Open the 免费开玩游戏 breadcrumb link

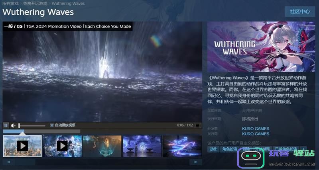tap(35, 4)
